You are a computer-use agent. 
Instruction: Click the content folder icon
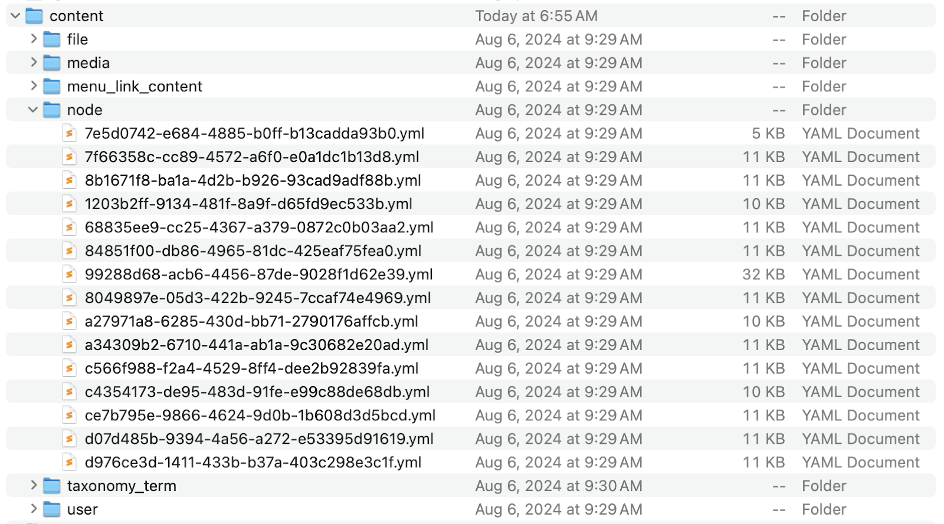click(34, 16)
